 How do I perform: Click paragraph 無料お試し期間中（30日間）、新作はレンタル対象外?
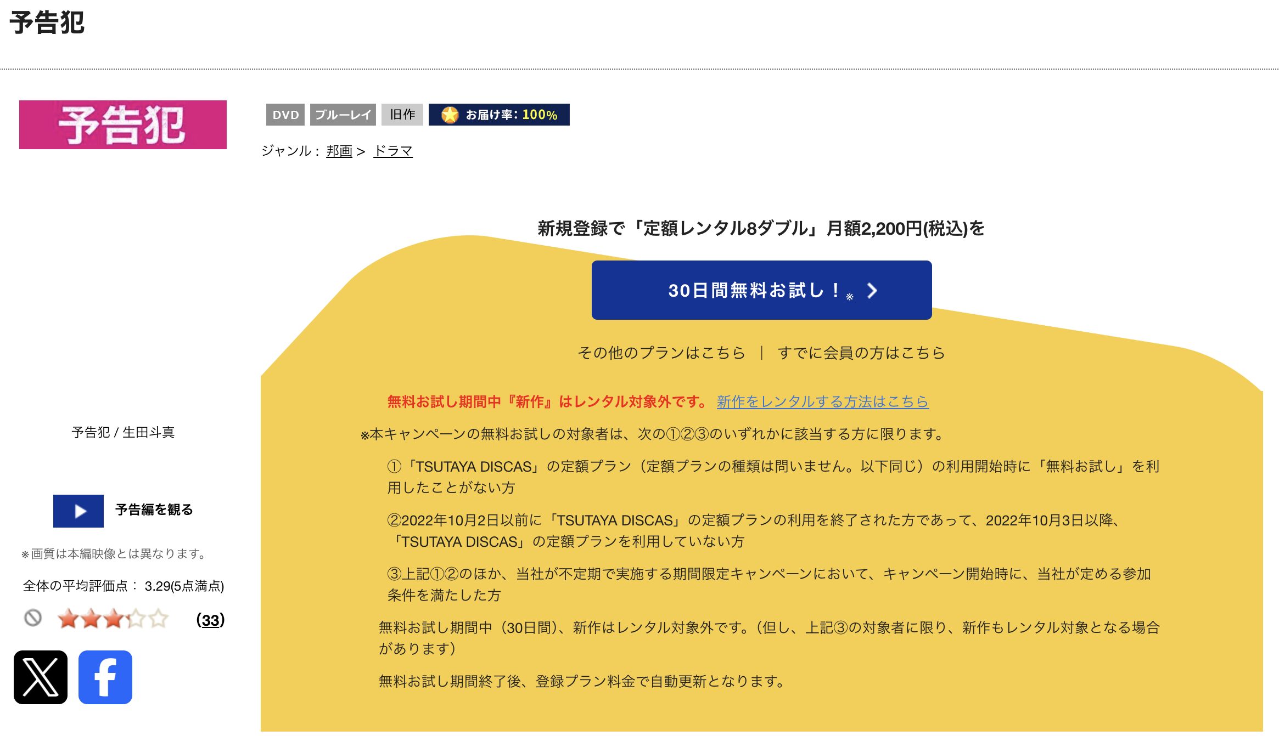[768, 638]
